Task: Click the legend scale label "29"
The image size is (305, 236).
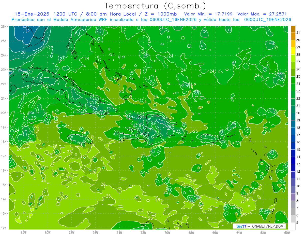Action: [x=298, y=47]
